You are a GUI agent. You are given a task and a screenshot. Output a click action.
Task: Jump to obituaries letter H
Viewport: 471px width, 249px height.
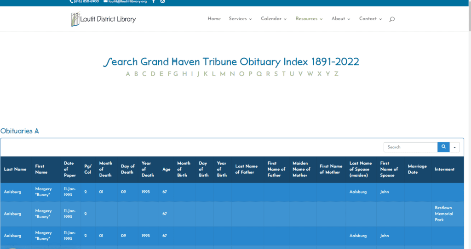184,74
